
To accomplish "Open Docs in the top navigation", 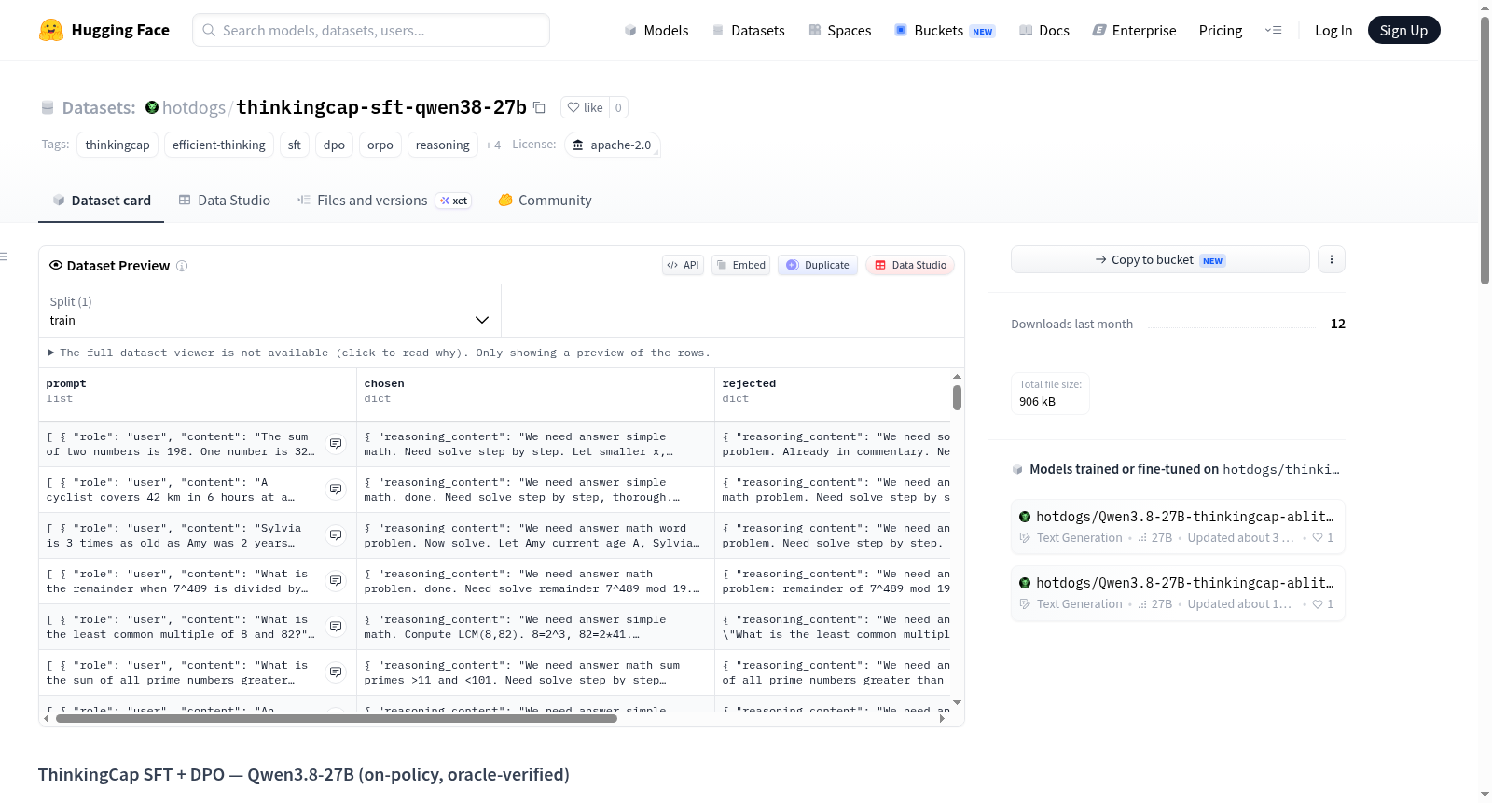I will pyautogui.click(x=1044, y=30).
